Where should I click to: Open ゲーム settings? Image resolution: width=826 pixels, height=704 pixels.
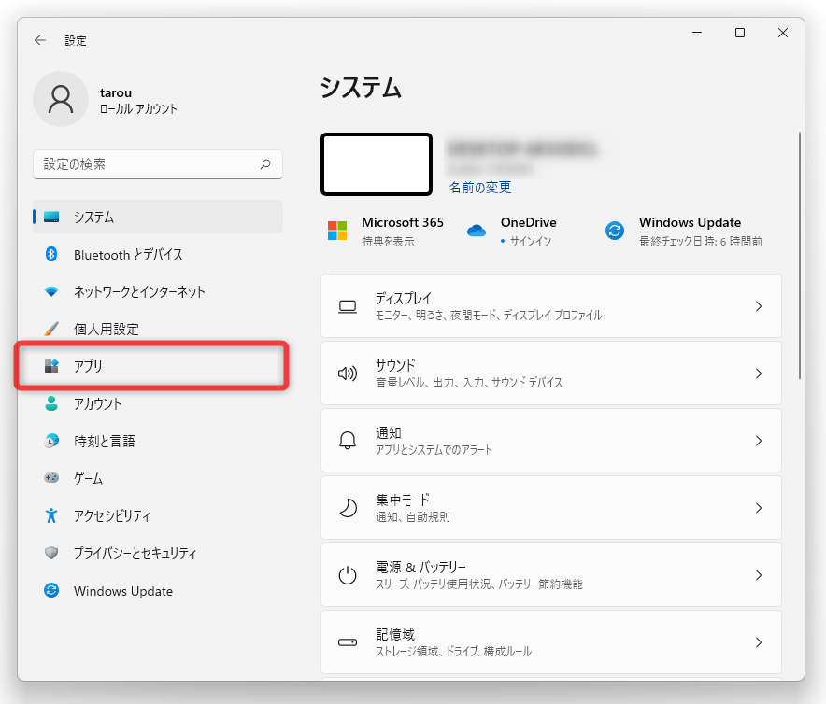158,478
